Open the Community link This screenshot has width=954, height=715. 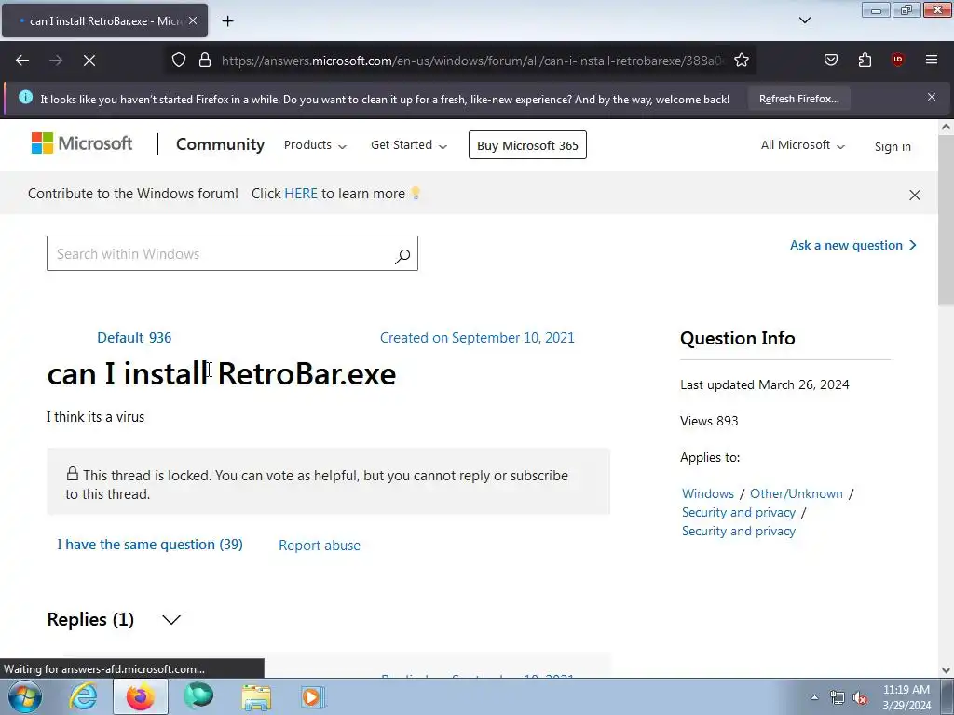[x=220, y=144]
